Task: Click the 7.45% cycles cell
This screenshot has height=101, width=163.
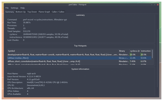Action: [135, 61]
